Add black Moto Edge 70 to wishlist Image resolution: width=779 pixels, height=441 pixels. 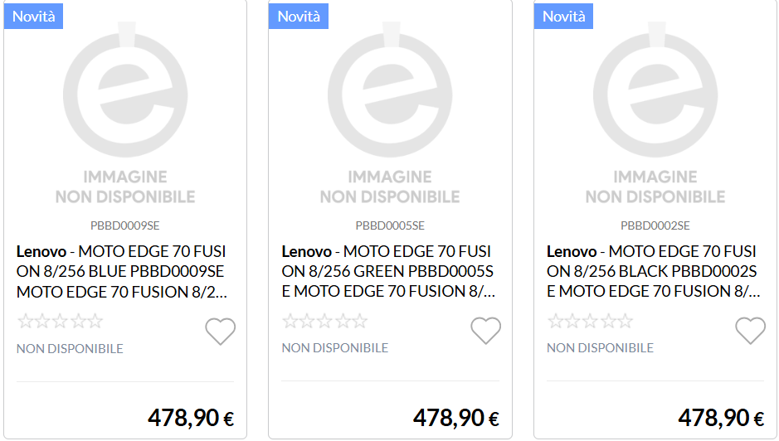pyautogui.click(x=751, y=332)
